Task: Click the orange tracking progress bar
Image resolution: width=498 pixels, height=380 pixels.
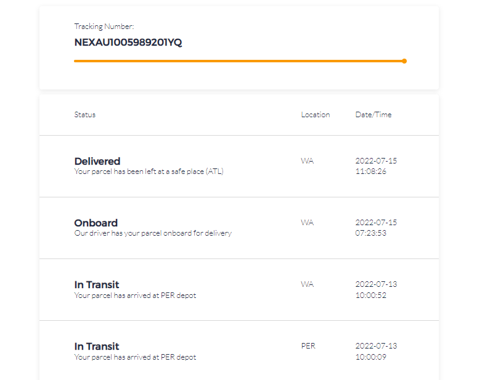Action: pyautogui.click(x=238, y=61)
